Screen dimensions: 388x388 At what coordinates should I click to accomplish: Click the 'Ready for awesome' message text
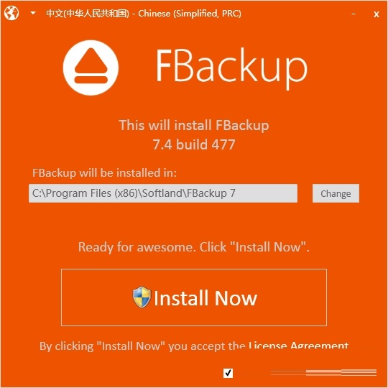pyautogui.click(x=194, y=247)
